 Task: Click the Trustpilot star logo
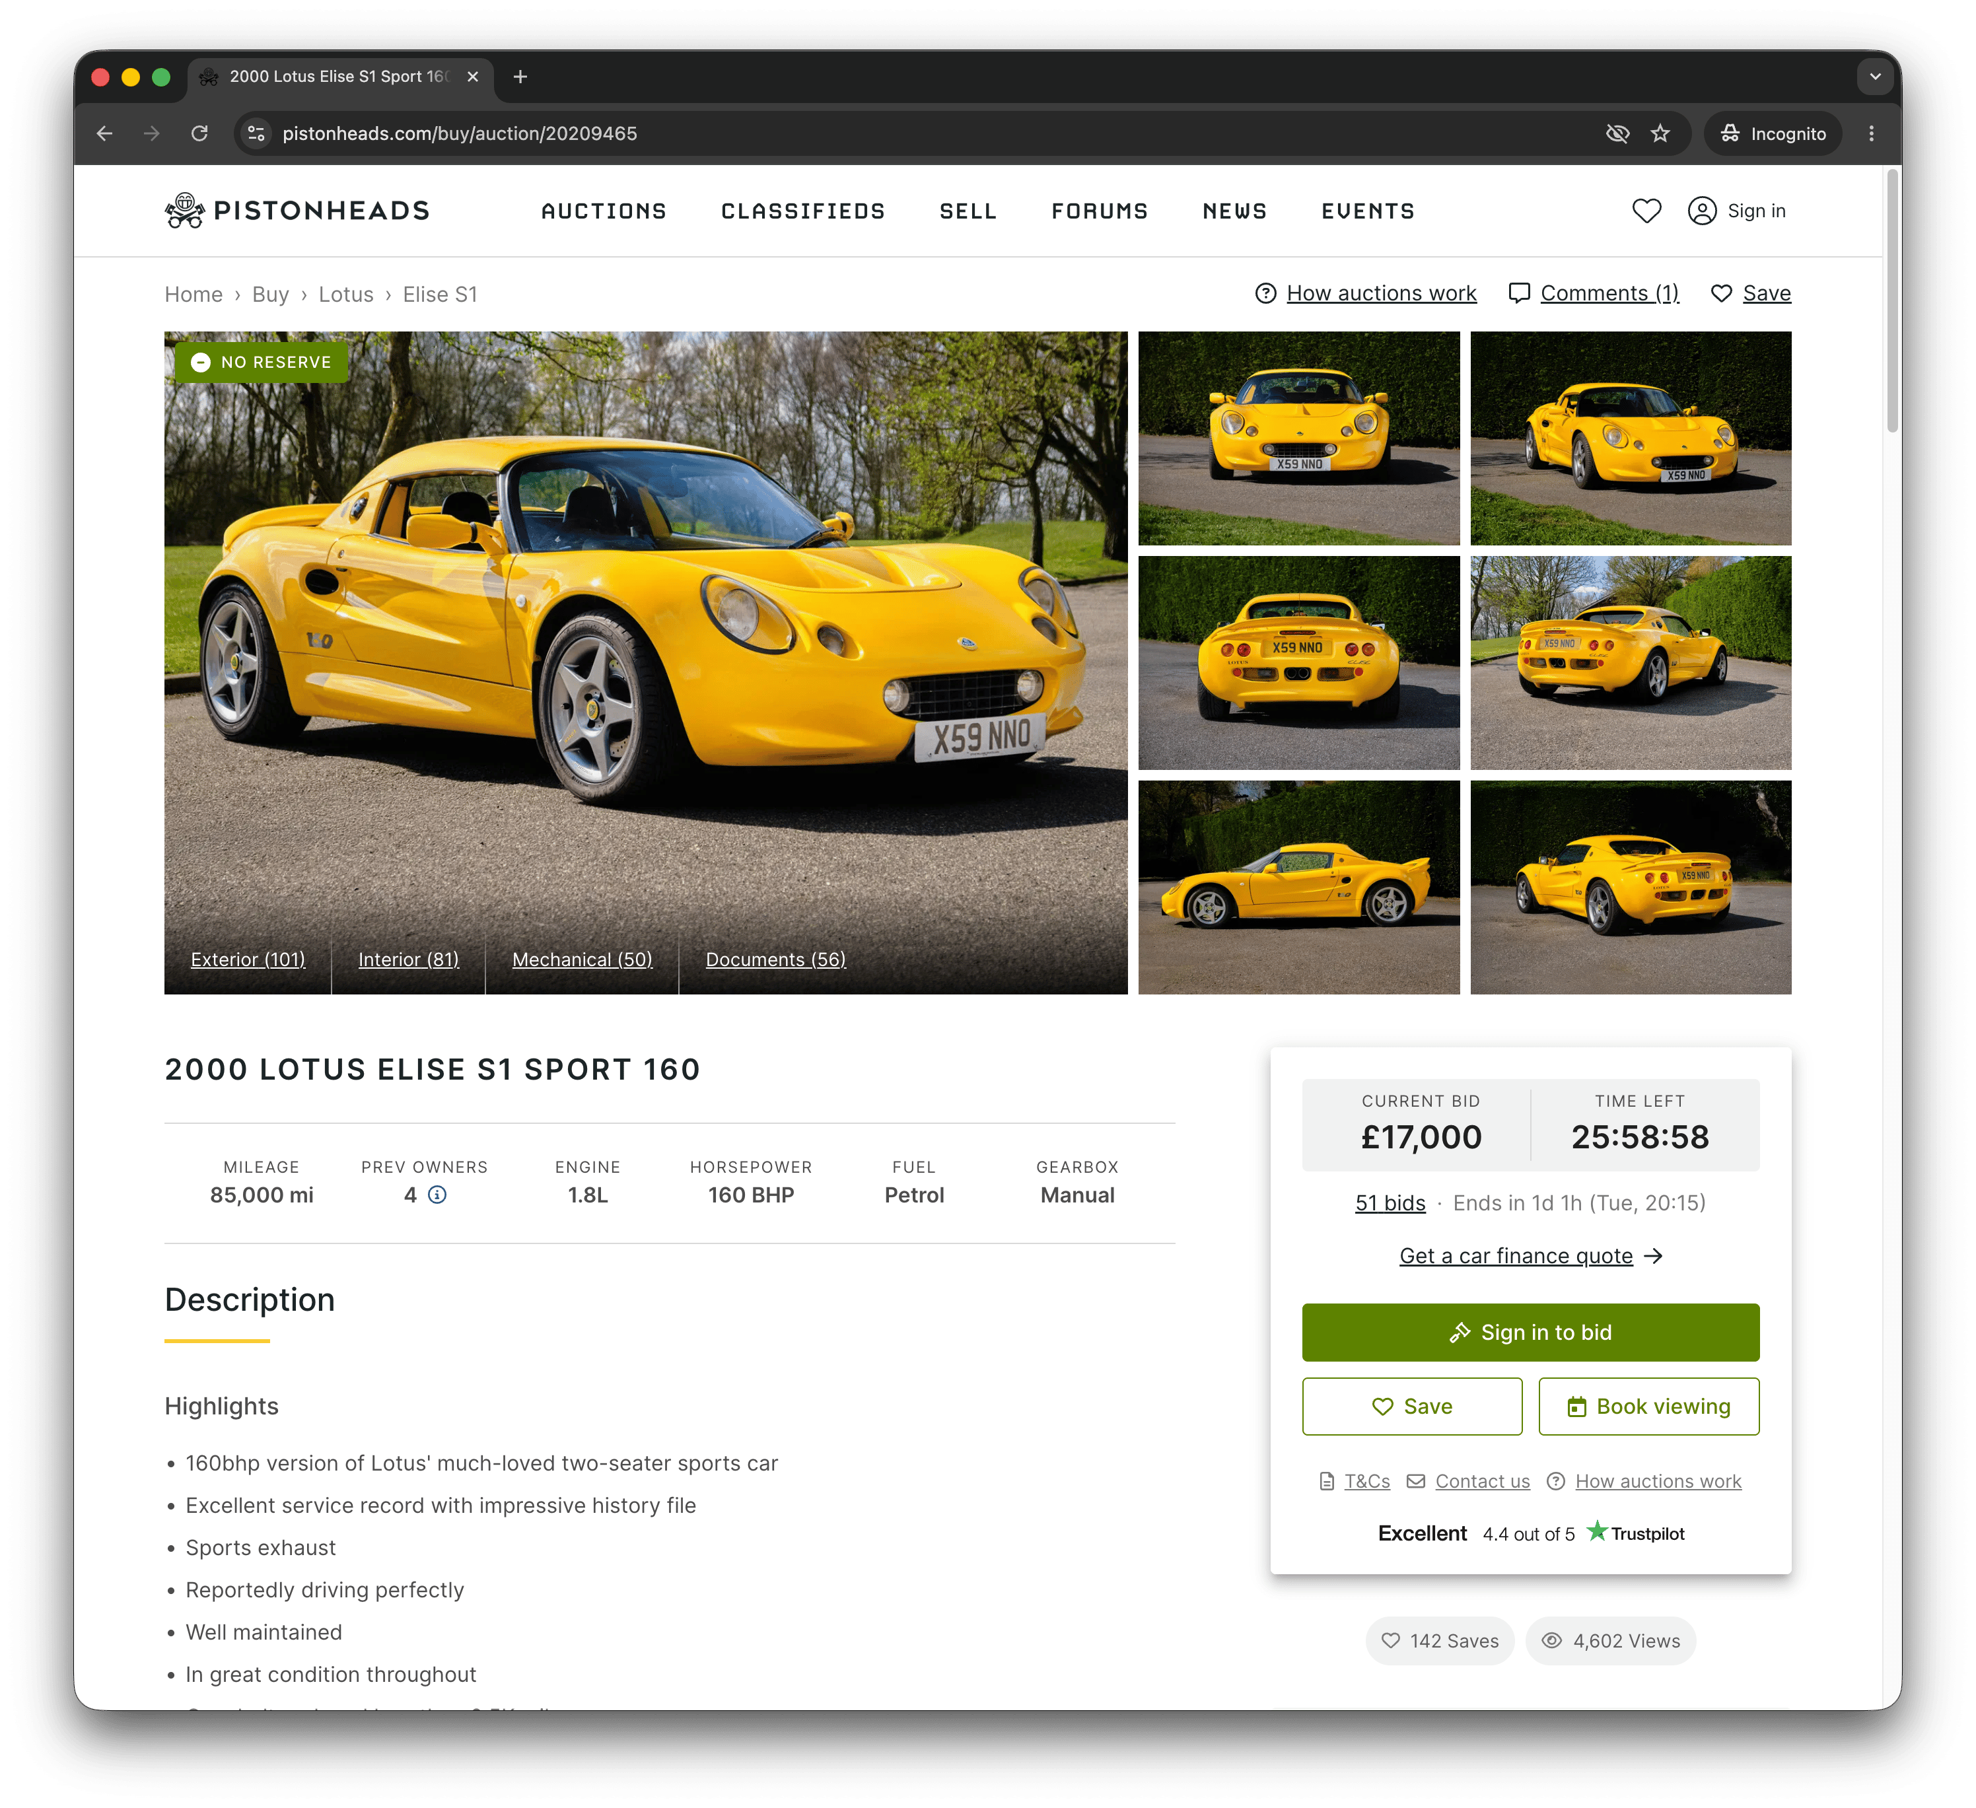1597,1531
